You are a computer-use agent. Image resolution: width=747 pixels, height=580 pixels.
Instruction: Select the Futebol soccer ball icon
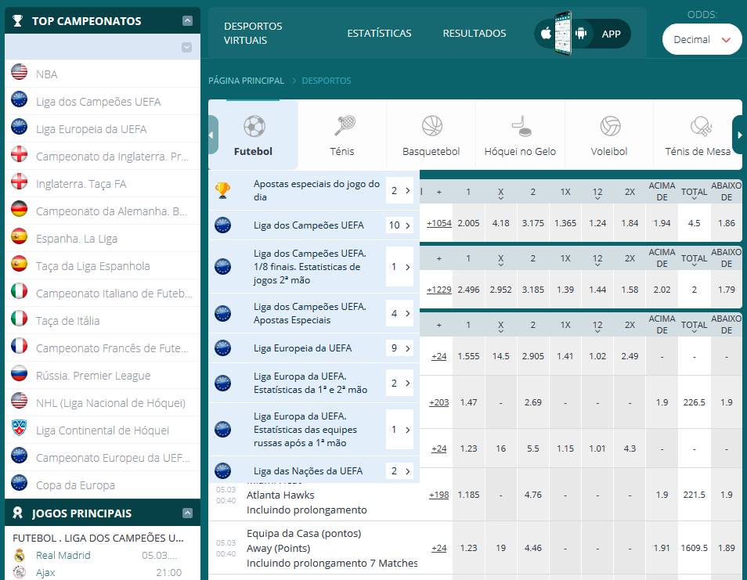coord(254,126)
